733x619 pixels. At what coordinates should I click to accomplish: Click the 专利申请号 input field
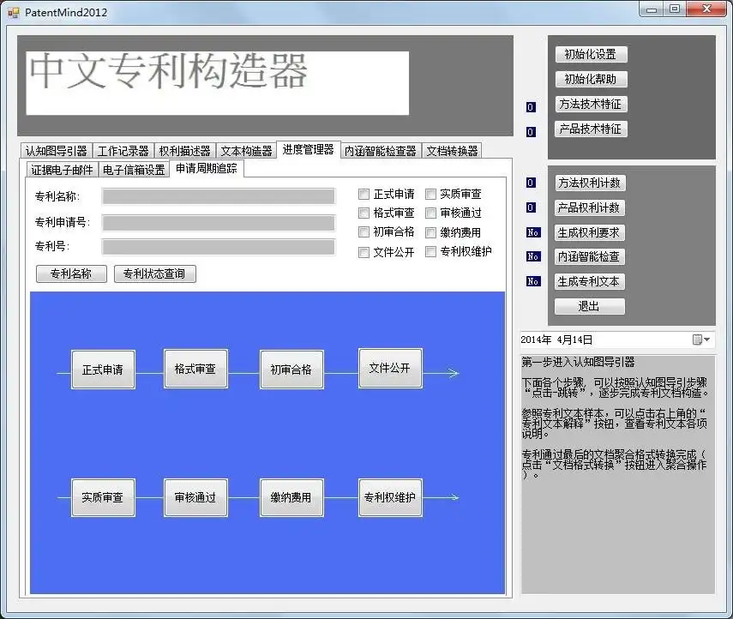coord(219,223)
